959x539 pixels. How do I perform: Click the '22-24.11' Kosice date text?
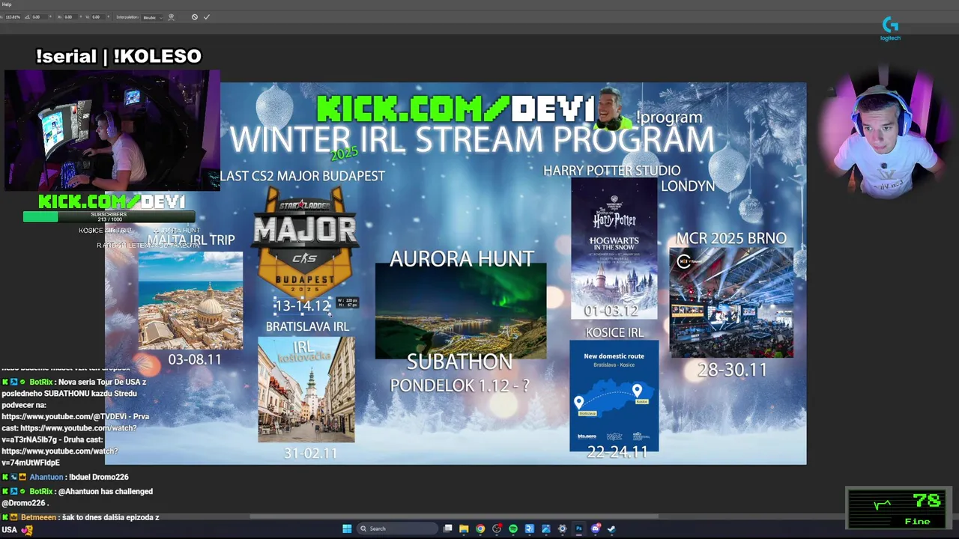[x=617, y=452]
